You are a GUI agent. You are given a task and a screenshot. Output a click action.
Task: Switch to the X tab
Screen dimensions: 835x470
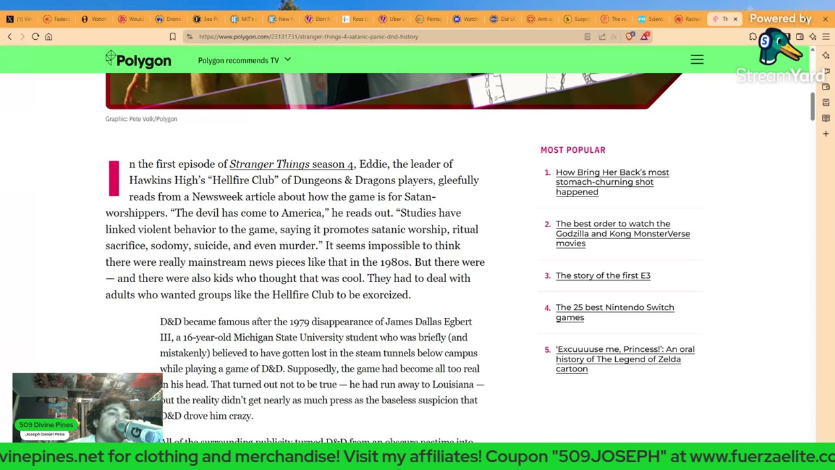point(18,19)
